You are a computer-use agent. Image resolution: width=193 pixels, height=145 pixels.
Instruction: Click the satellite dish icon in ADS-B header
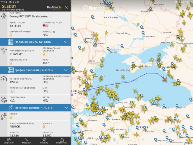coord(11,108)
